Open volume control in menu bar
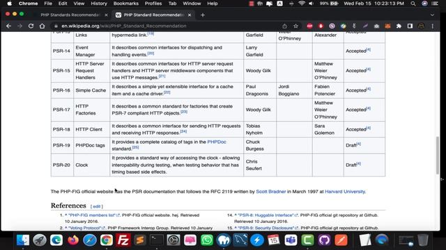 tap(312, 3)
